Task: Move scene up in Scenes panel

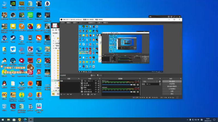Action: 68,94
